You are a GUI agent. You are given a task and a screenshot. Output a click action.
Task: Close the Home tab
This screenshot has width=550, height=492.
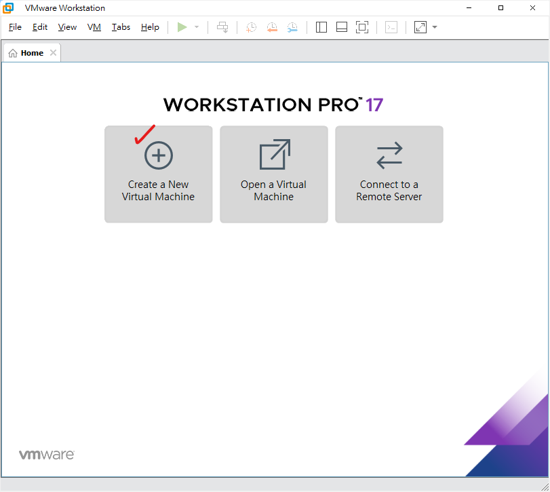(x=53, y=53)
